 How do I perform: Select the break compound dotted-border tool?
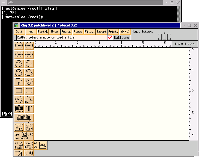click(29, 127)
